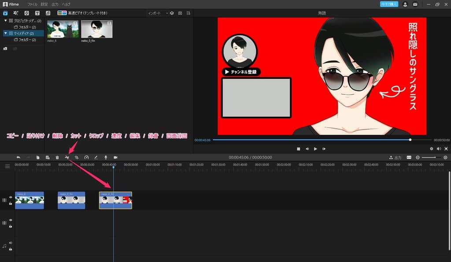Click the Copy tool in timeline toolbar

click(x=38, y=157)
